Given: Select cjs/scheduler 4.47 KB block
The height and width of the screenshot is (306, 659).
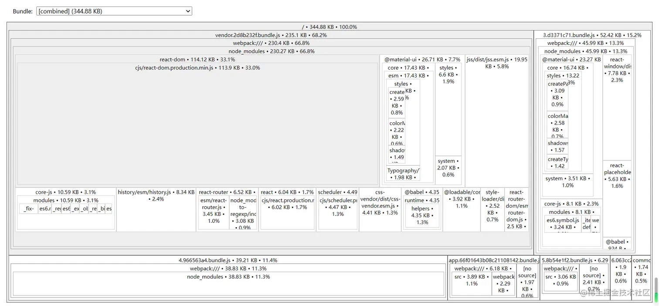Looking at the screenshot, I should pyautogui.click(x=338, y=212).
